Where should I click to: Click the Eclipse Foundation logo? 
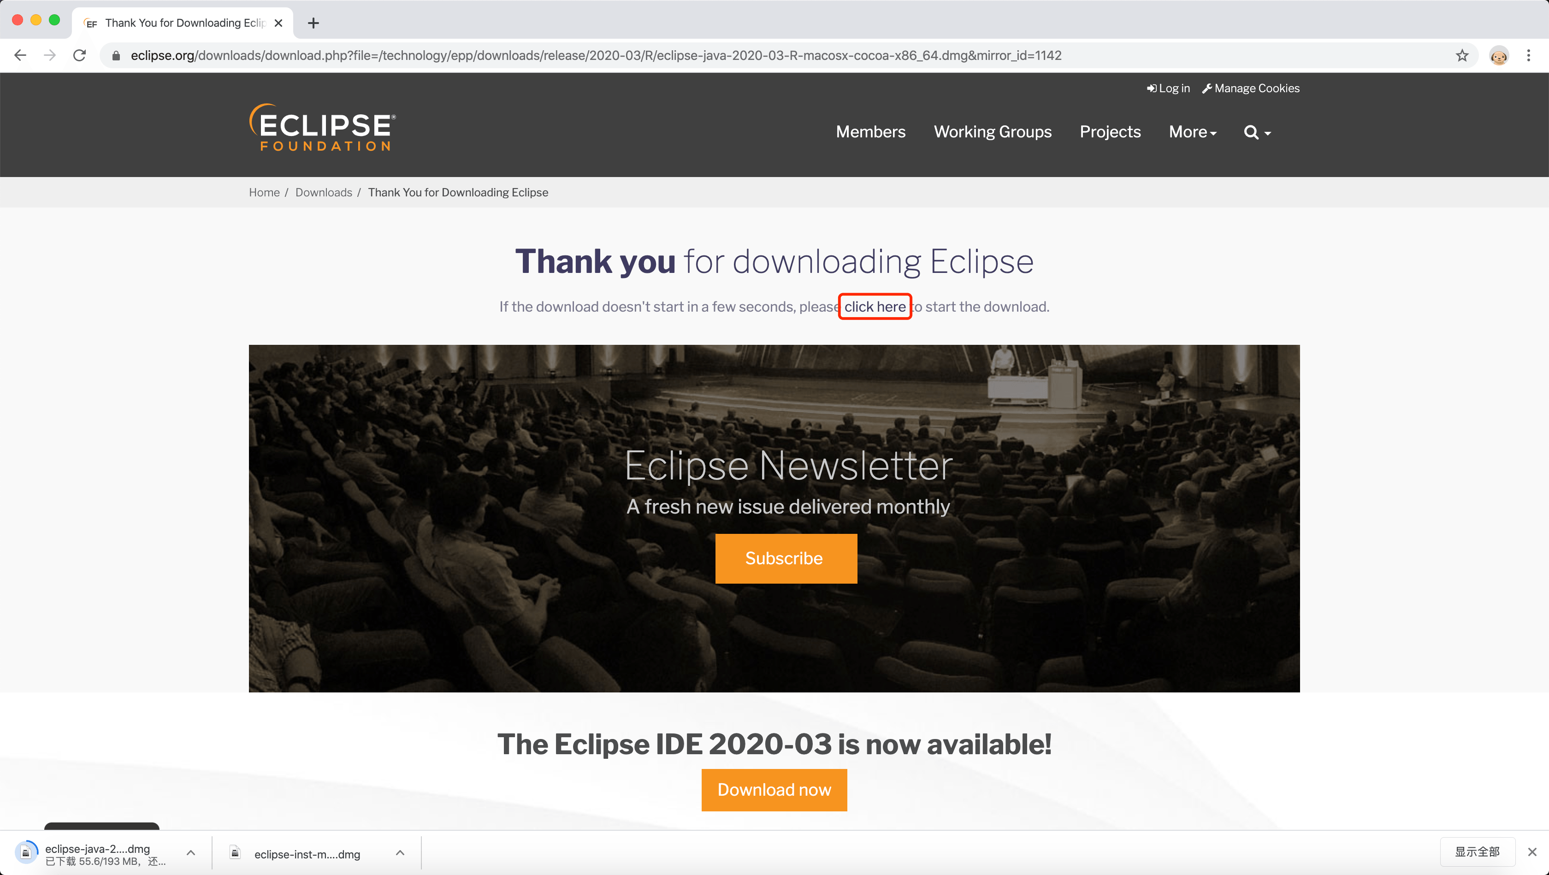click(322, 128)
